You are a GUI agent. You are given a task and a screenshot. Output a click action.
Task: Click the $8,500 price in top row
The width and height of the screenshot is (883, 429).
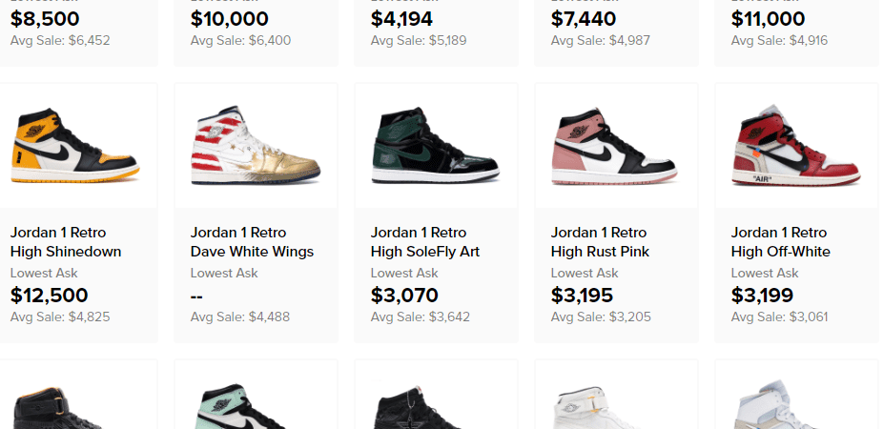[x=45, y=19]
